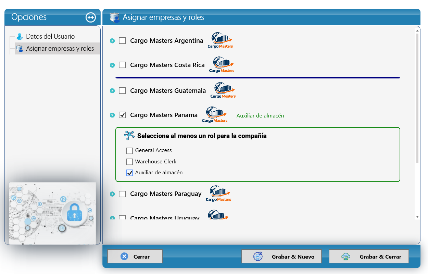Click the header icon of Asignar empresas y roles
Image resolution: width=428 pixels, height=274 pixels.
115,17
